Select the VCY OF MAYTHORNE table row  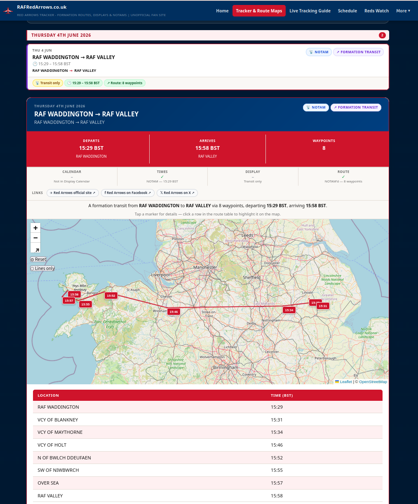coord(208,432)
